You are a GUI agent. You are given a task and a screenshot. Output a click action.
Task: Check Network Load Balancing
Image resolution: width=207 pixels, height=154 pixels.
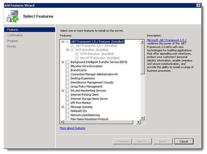coord(68,115)
